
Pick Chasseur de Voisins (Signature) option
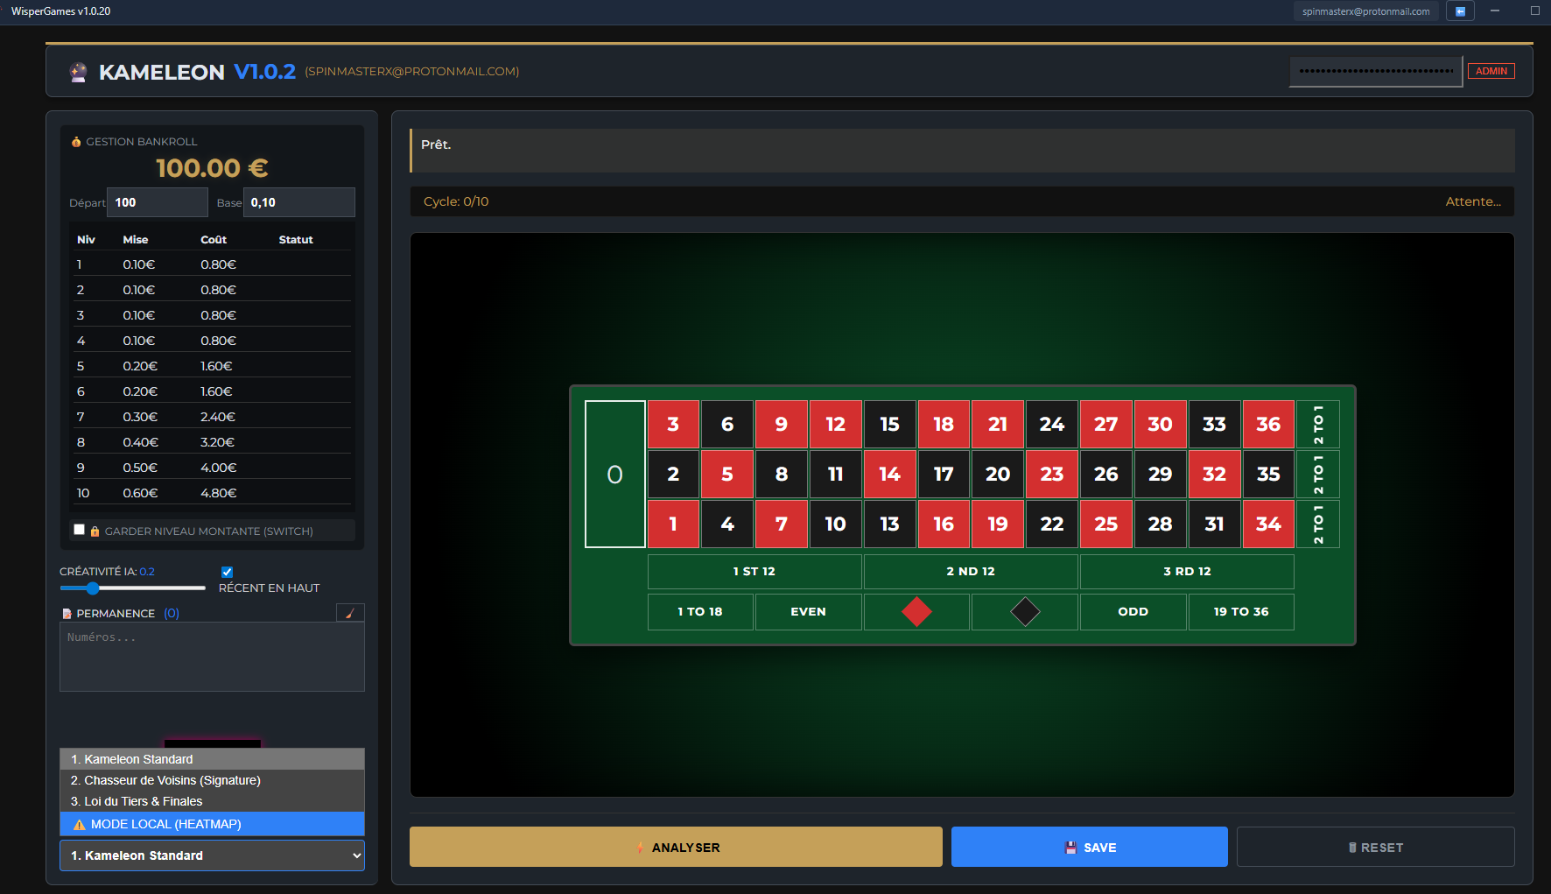[x=212, y=780]
